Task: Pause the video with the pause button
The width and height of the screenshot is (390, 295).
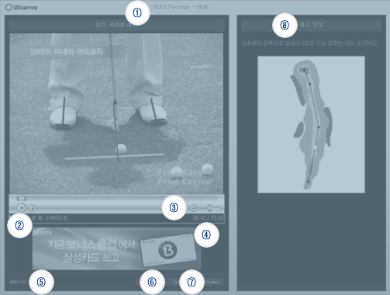Action: point(22,207)
